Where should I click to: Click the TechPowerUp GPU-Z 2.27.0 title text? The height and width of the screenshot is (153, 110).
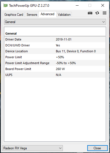(x=29, y=6)
